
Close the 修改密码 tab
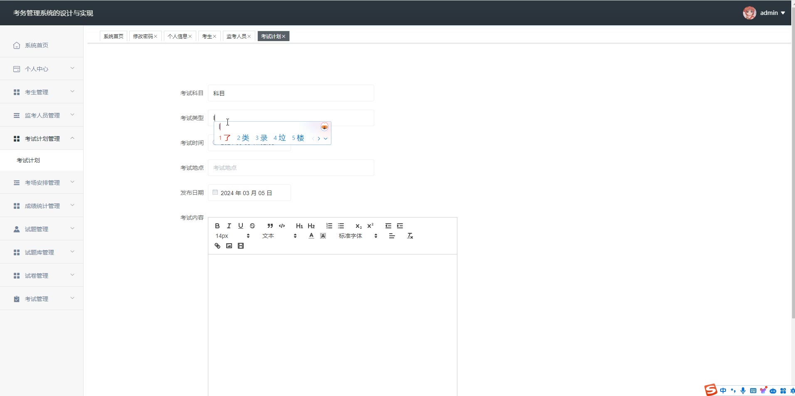(x=156, y=37)
